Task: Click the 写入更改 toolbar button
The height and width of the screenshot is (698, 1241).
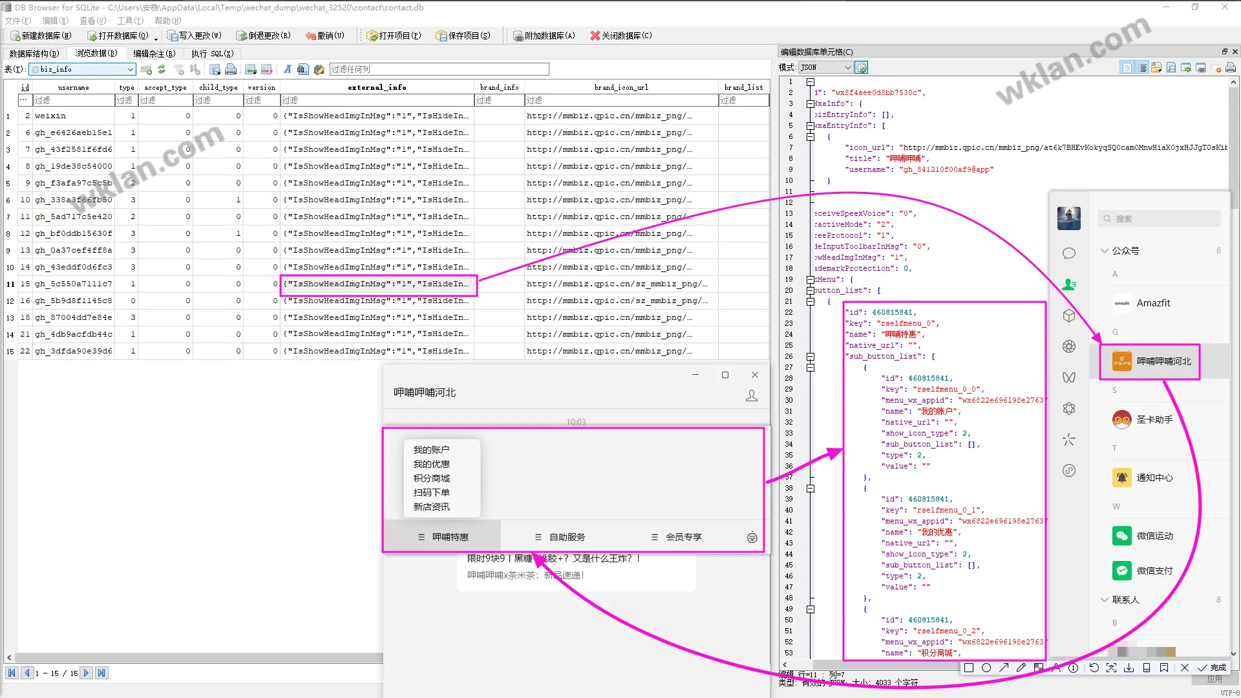Action: (195, 36)
